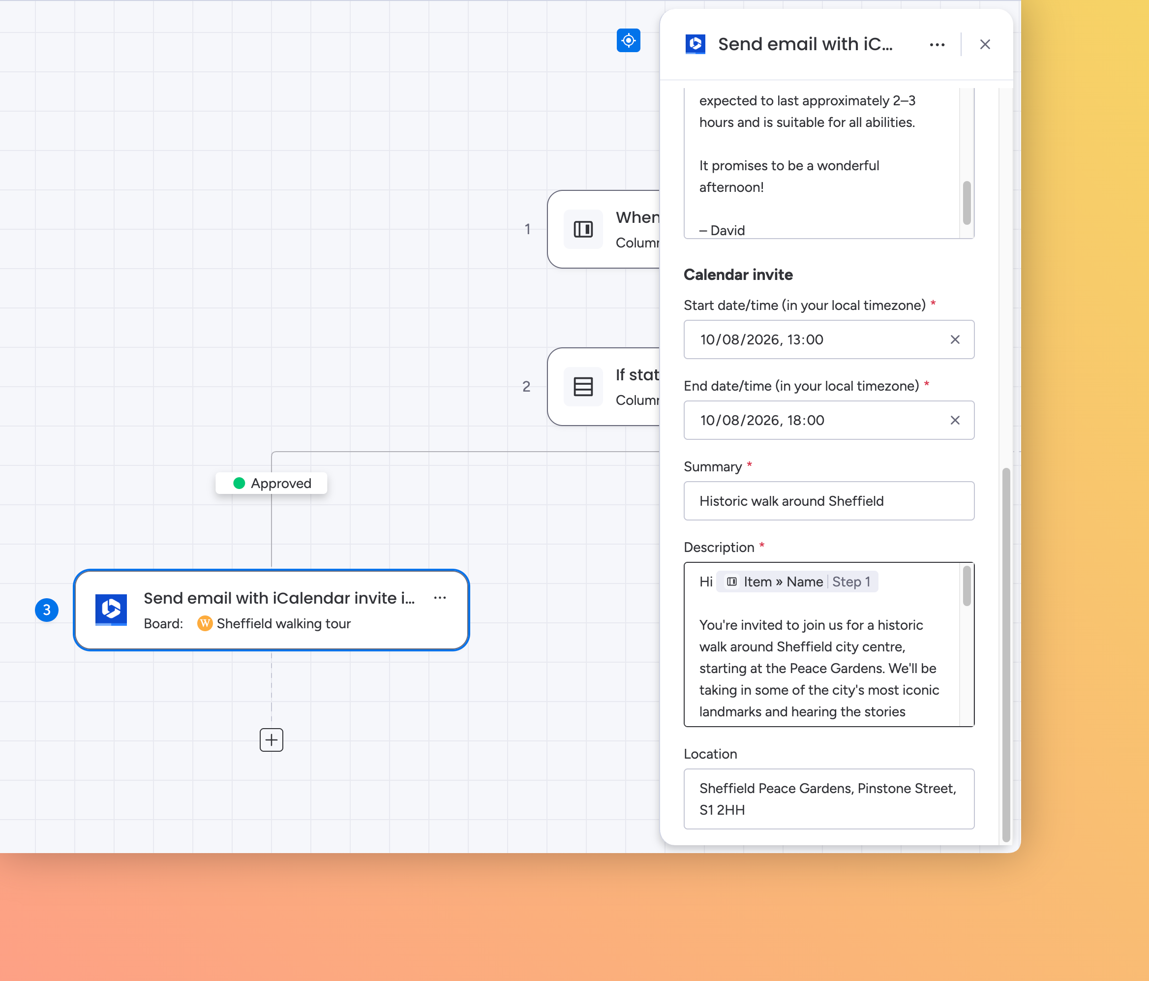Click the Description textarea scrollbar thumb
The image size is (1149, 981).
(x=967, y=586)
